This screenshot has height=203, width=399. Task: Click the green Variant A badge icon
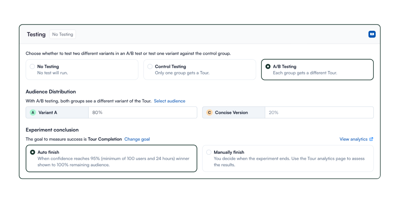pyautogui.click(x=33, y=113)
